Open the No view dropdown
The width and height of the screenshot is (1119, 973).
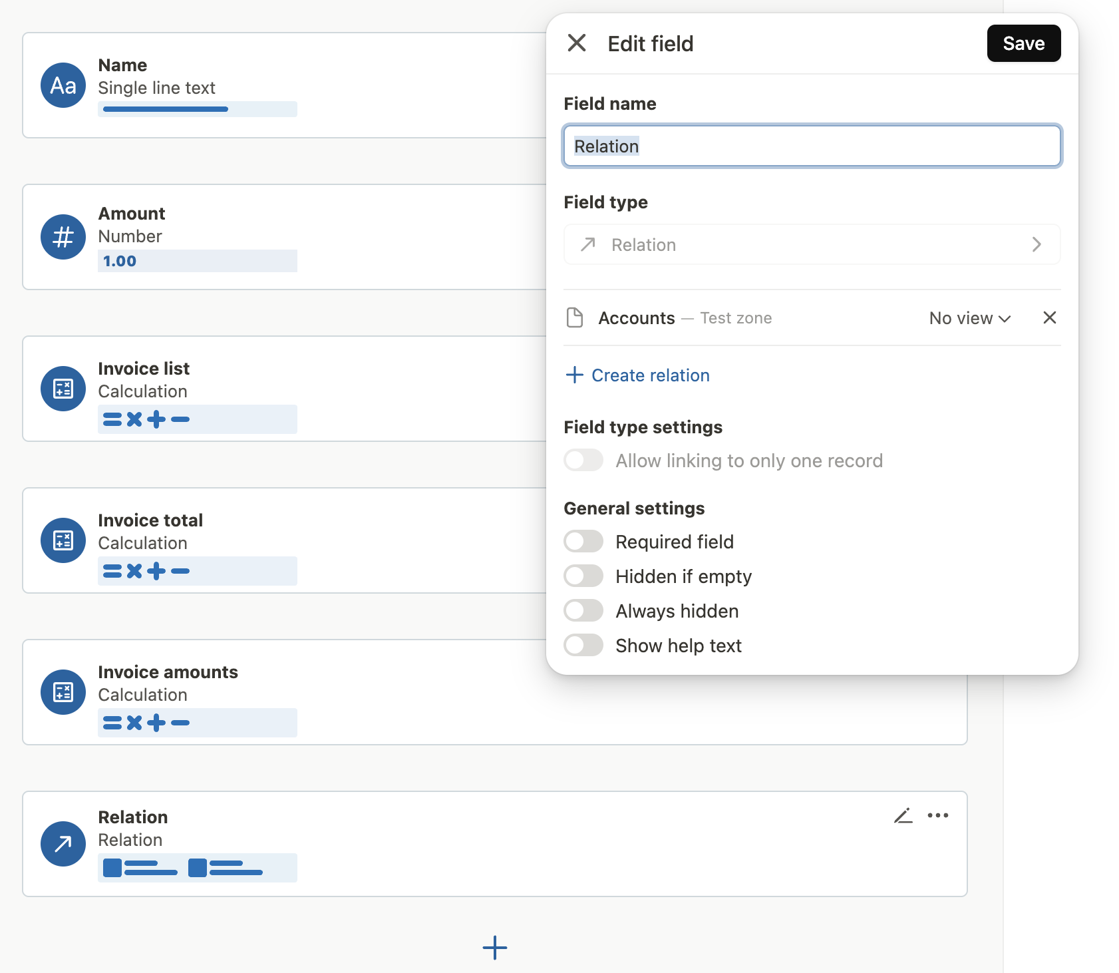click(x=970, y=318)
